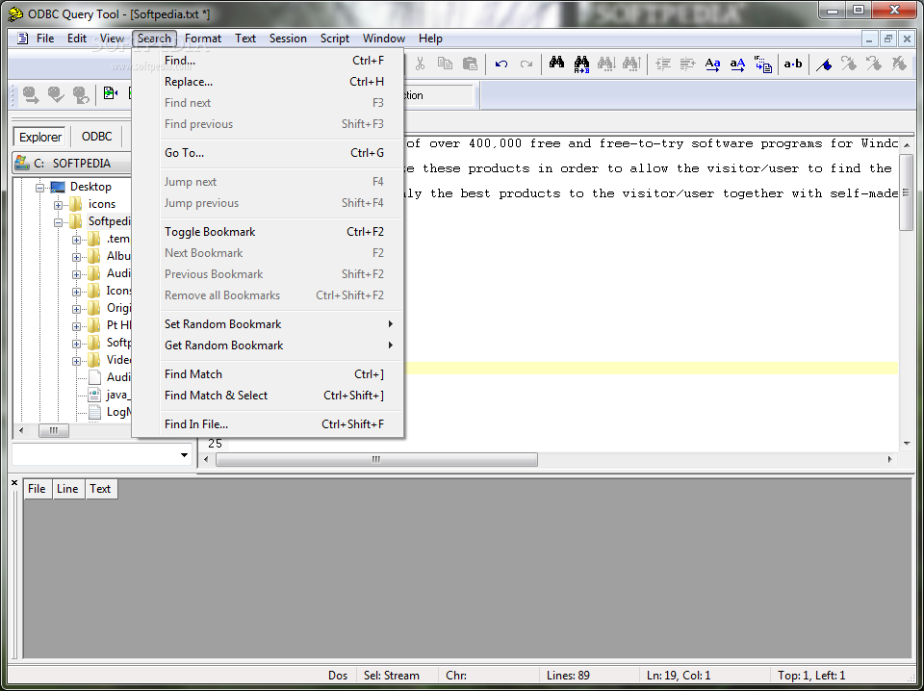Open Find using the plain binoculars icon

click(557, 63)
